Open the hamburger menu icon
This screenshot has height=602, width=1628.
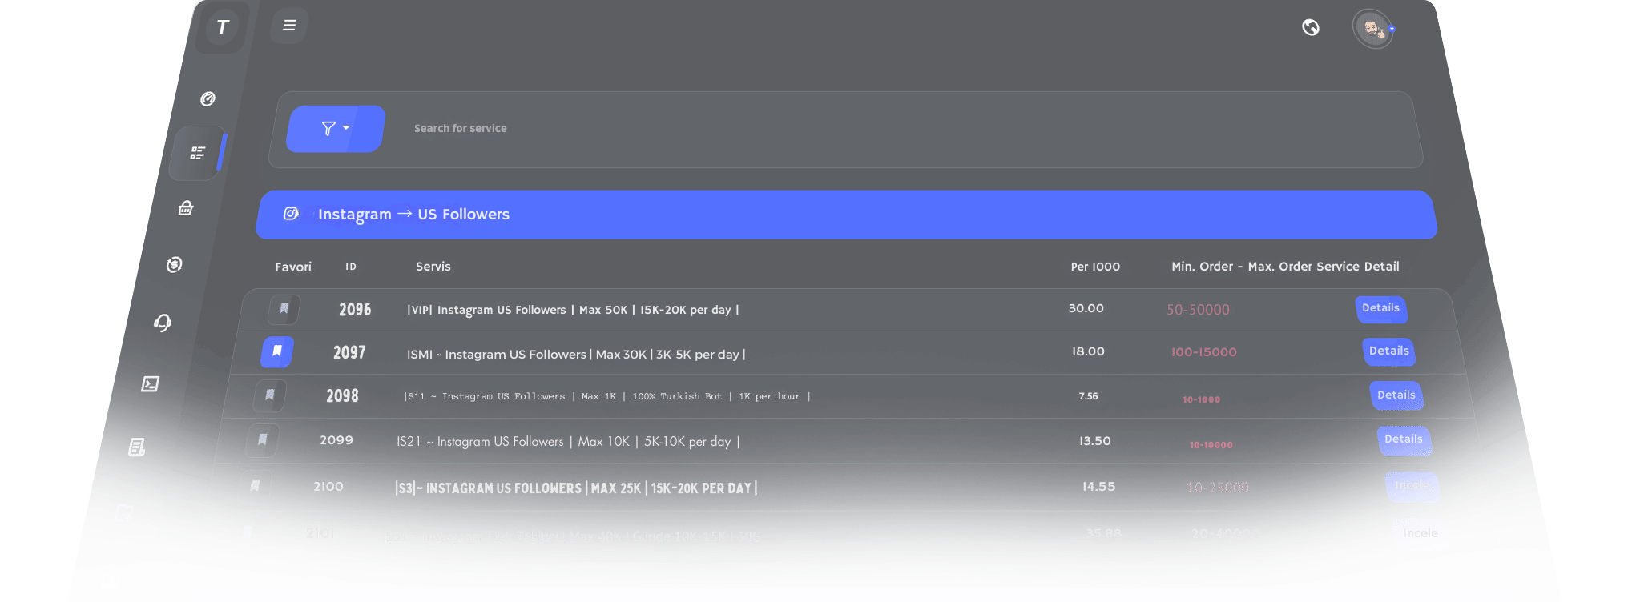[x=289, y=26]
